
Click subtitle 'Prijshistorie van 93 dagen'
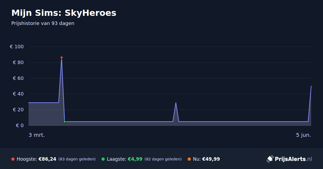pyautogui.click(x=43, y=23)
